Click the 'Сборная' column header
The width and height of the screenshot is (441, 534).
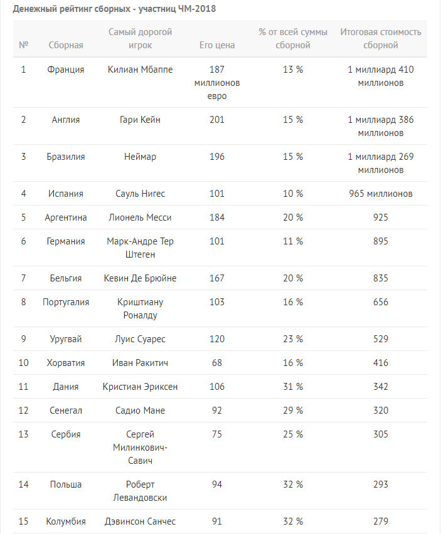click(66, 45)
